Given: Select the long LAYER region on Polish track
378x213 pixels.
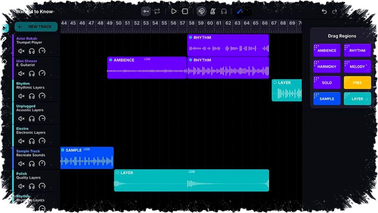Looking at the screenshot, I should click(x=192, y=180).
